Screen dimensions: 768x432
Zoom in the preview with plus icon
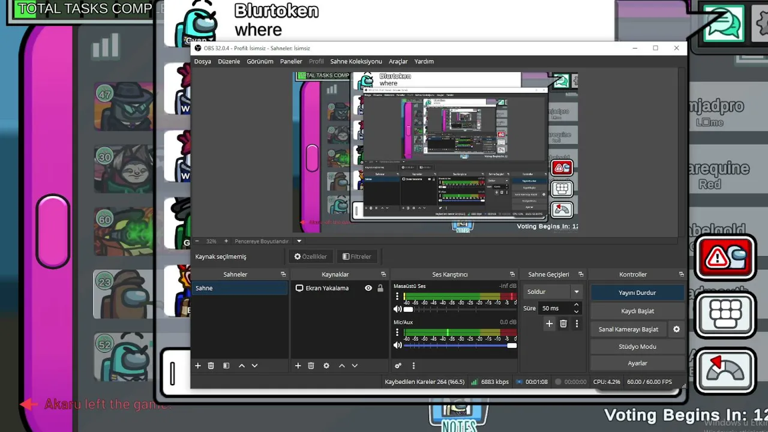point(226,241)
